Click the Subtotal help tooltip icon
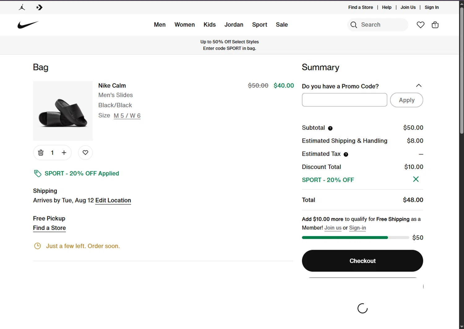The image size is (464, 329). 330,128
